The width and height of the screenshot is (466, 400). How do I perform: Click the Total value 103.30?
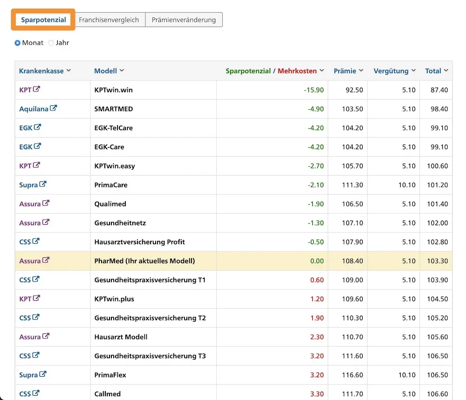click(x=438, y=261)
